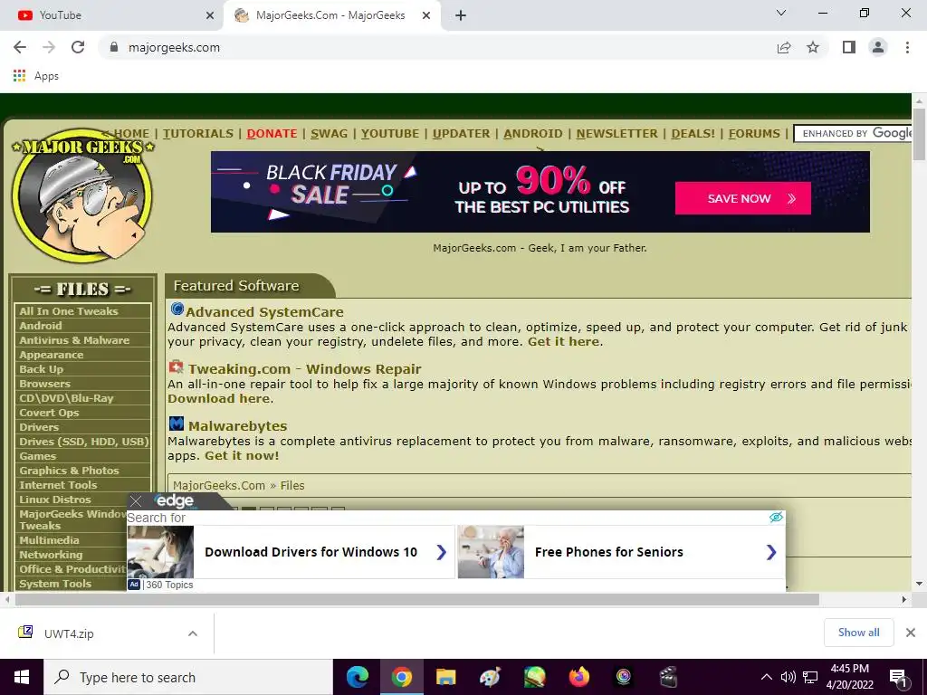Image resolution: width=927 pixels, height=695 pixels.
Task: Open the Chrome profile avatar
Action: tap(878, 47)
